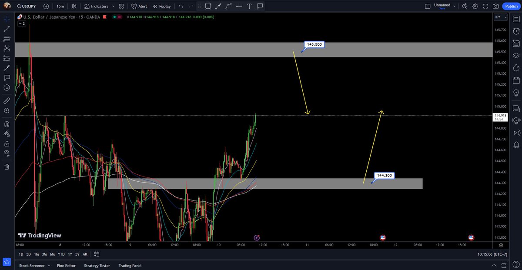This screenshot has width=522, height=270.
Task: Select the text annotation tool in sidebar
Action: (7, 78)
